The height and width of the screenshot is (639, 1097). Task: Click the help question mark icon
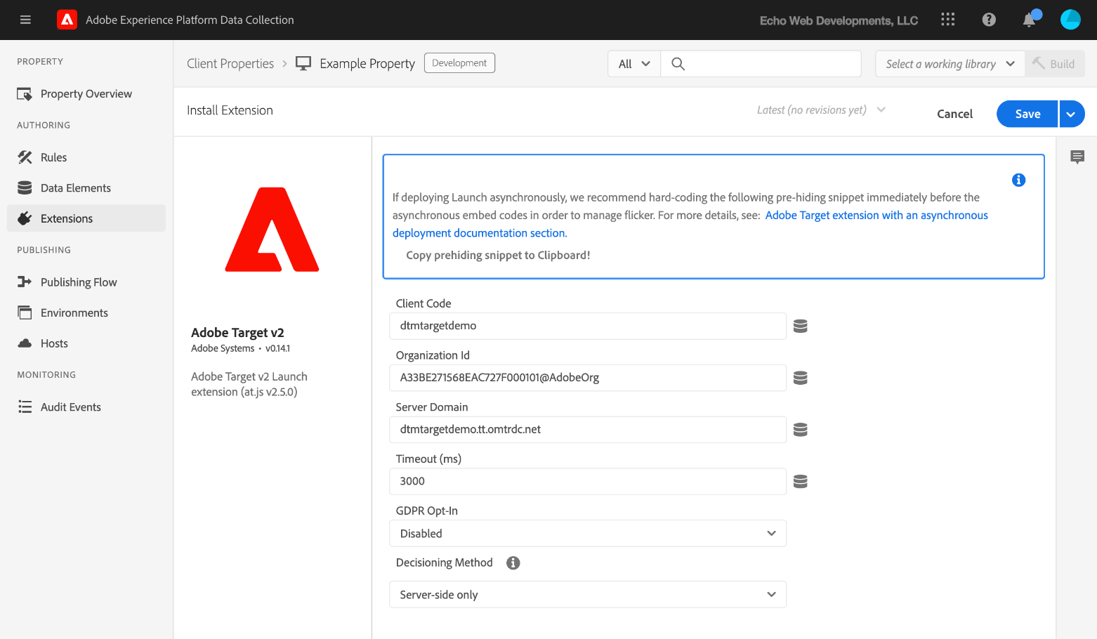coord(989,20)
